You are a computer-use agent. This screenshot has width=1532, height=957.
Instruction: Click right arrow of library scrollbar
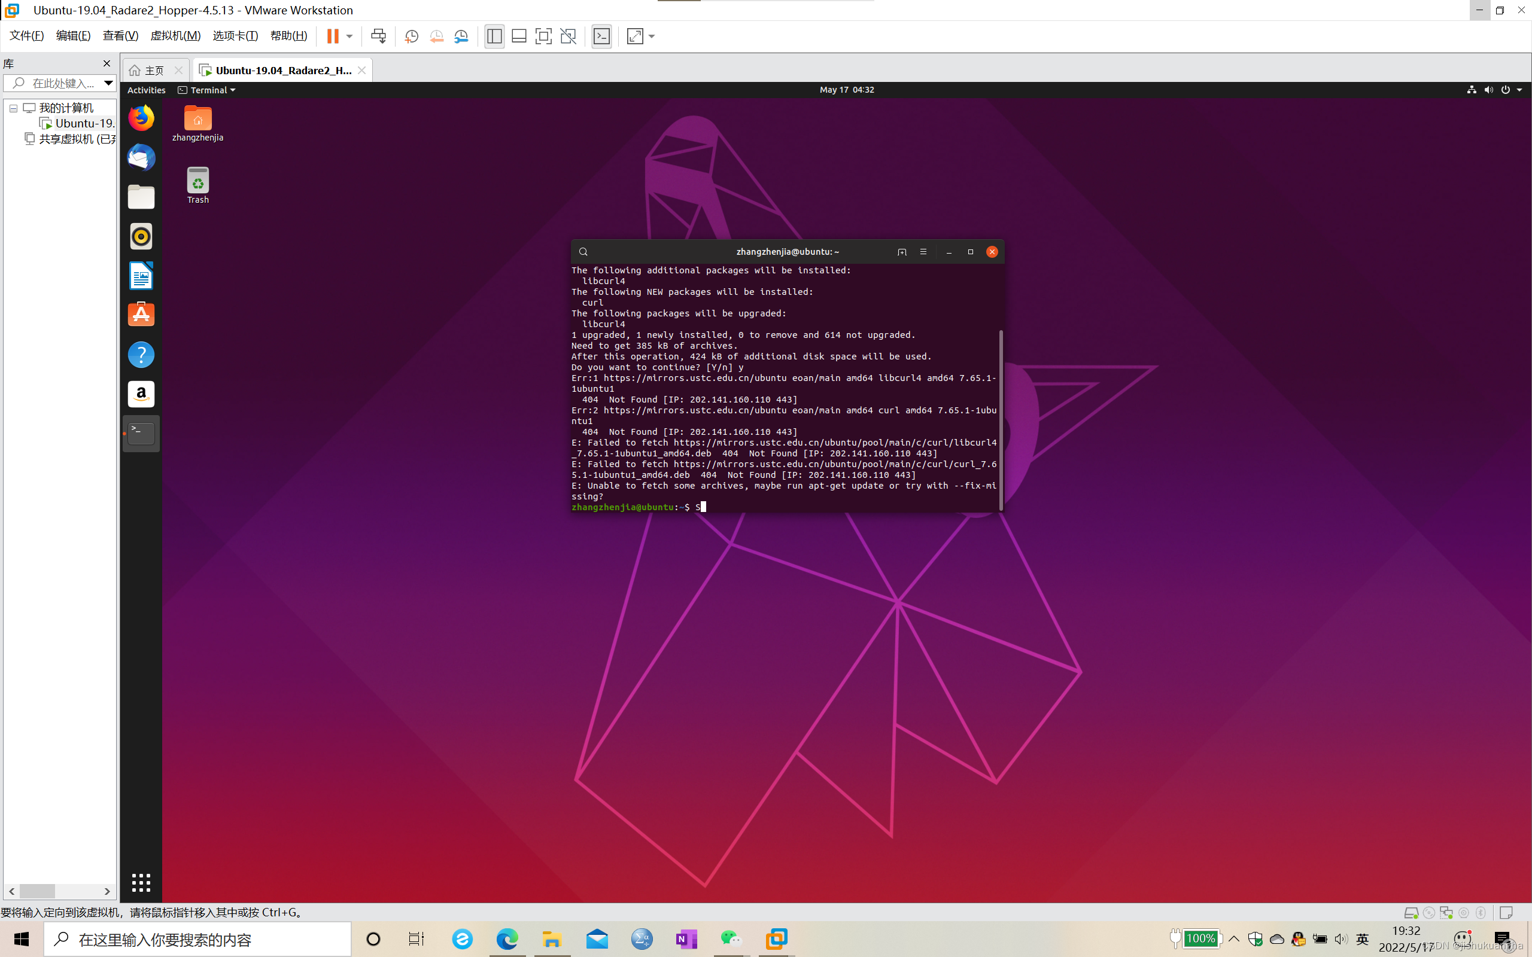(107, 891)
